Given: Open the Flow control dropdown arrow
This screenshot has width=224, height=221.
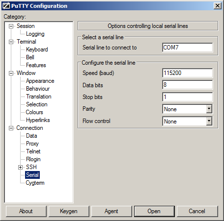Looking at the screenshot, I should 209,121.
